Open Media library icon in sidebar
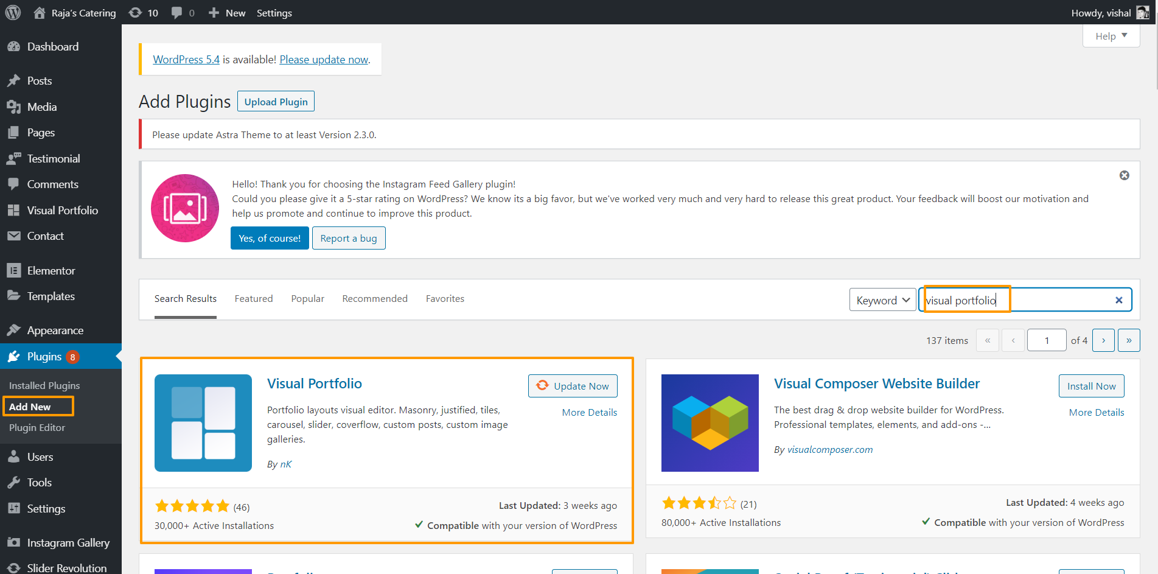 pos(13,107)
